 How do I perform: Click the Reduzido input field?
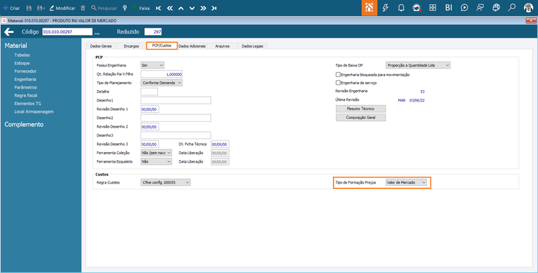coord(153,32)
